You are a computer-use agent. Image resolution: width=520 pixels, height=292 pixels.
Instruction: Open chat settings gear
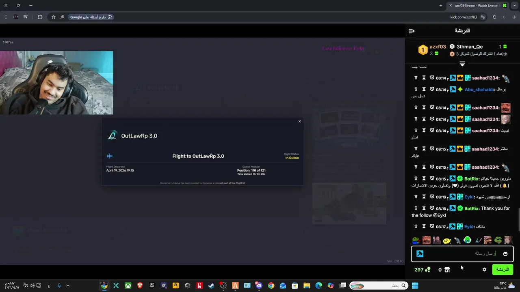click(x=484, y=270)
